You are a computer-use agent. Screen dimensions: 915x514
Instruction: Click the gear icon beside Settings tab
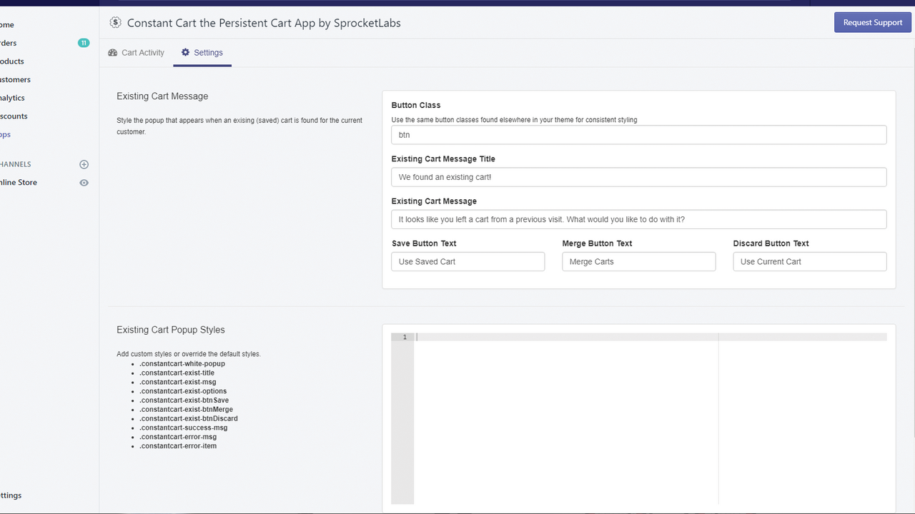(184, 52)
